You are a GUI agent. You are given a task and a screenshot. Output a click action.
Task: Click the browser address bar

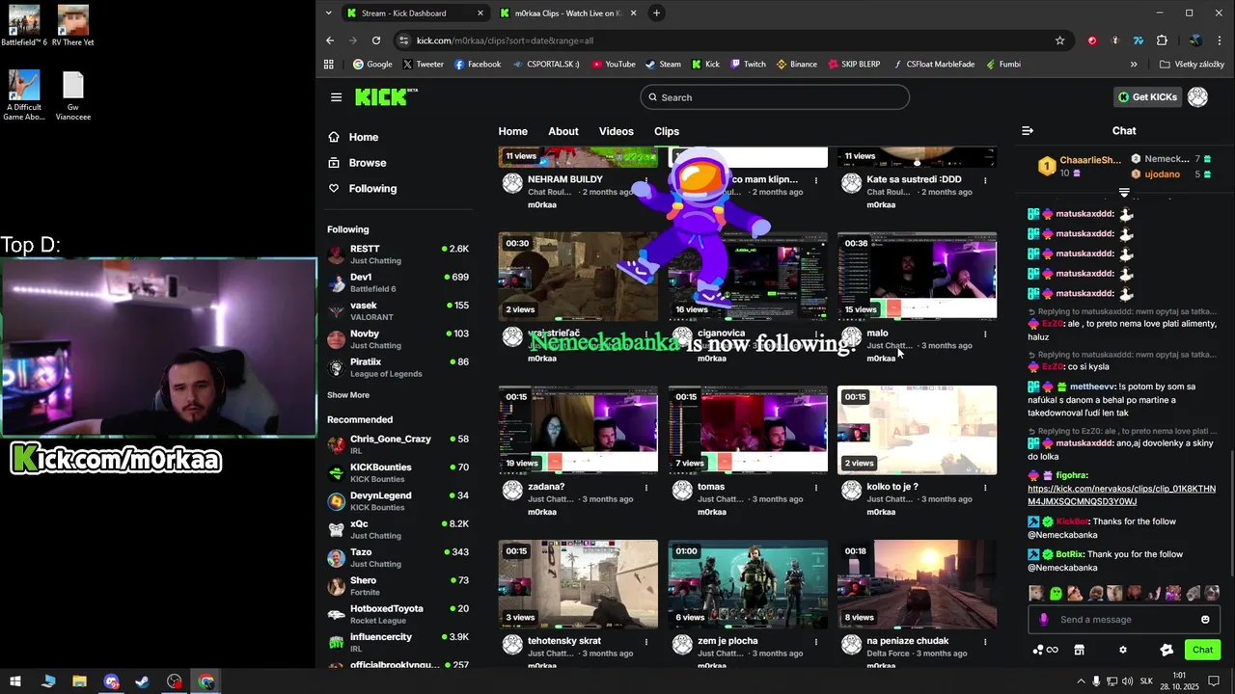pyautogui.click(x=728, y=40)
